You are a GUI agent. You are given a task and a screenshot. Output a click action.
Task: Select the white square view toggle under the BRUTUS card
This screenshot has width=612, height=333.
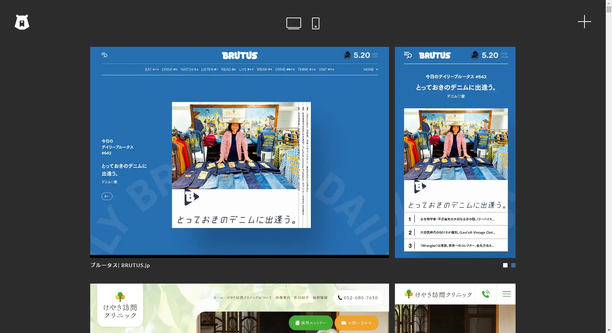click(x=505, y=265)
